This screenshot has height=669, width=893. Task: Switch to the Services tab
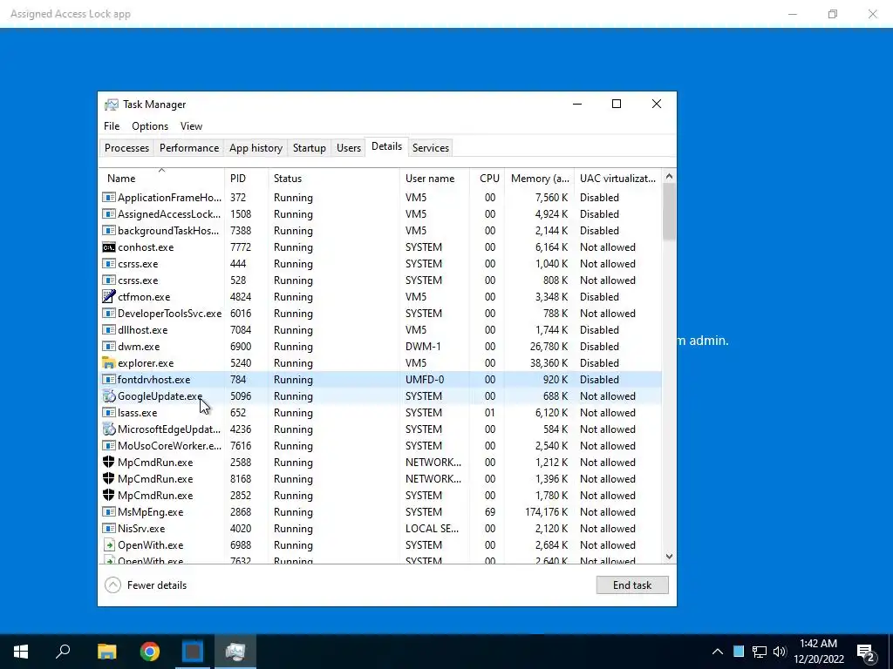click(431, 148)
